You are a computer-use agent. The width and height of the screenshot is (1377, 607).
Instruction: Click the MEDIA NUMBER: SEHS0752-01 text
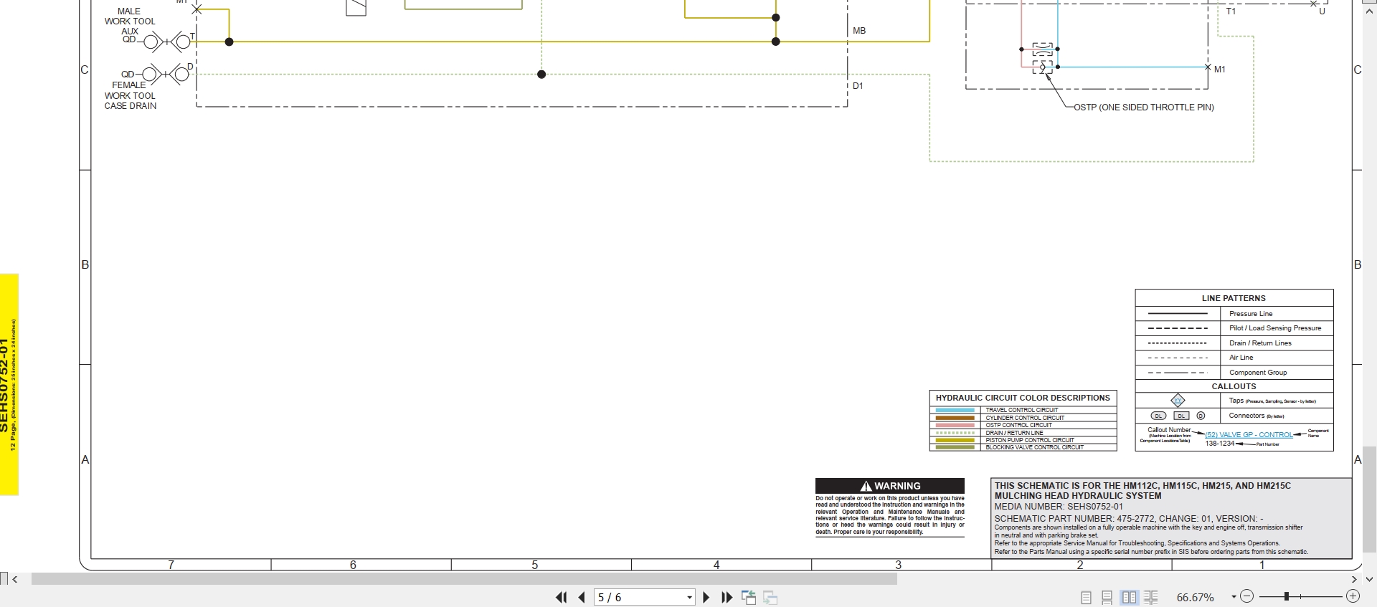coord(1059,507)
